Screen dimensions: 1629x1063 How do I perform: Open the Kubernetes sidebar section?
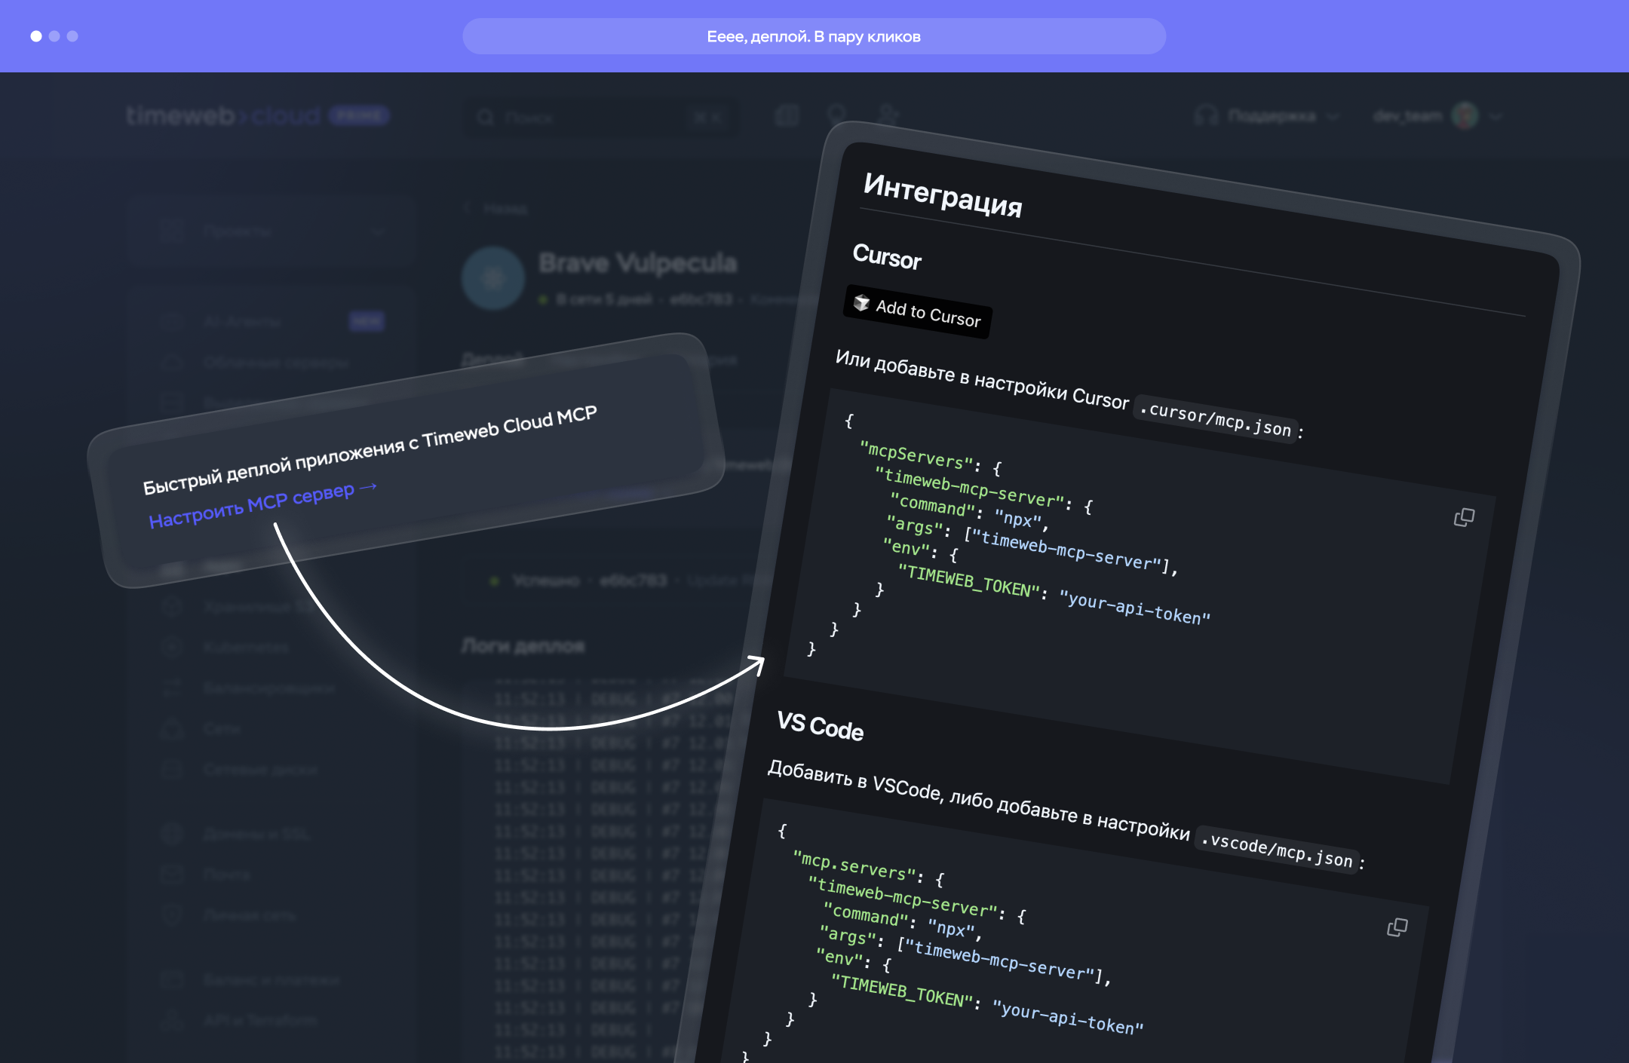(245, 647)
